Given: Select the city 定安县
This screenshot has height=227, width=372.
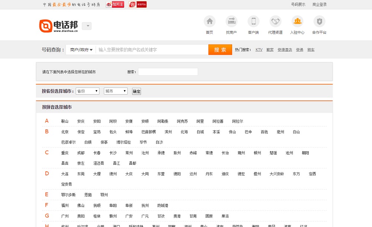Looking at the screenshot, I should click(x=67, y=184).
